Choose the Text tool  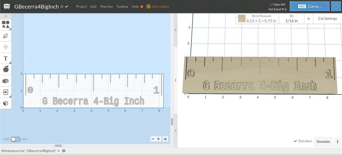tap(5, 58)
